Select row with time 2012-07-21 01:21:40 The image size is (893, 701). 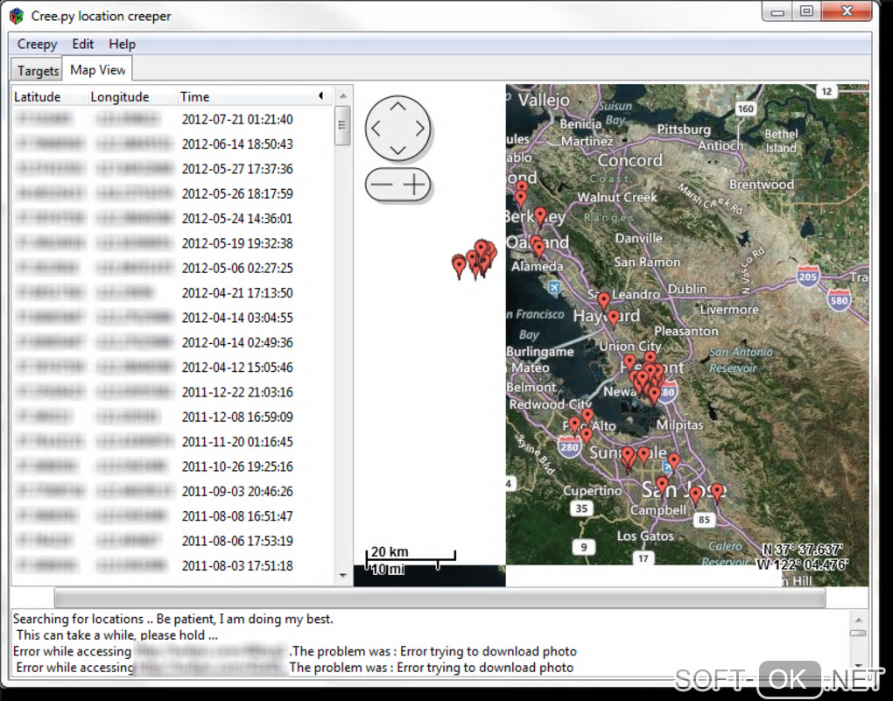[x=172, y=120]
